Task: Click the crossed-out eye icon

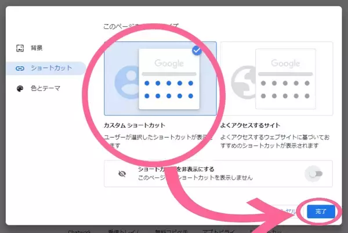Action: pos(122,174)
